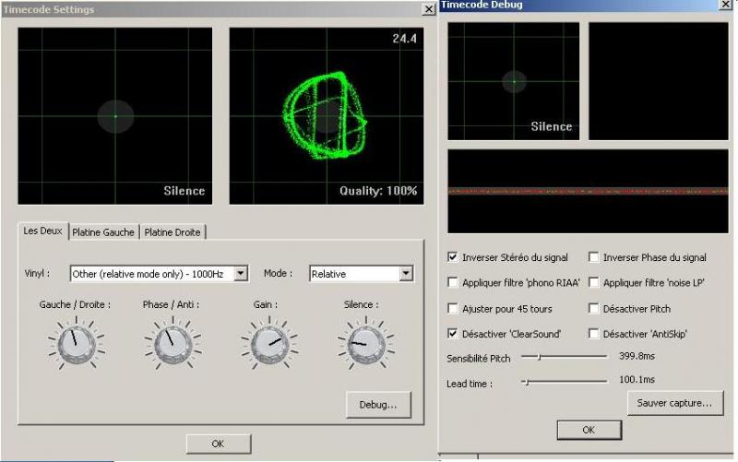Close the Timecode Settings window
The image size is (738, 462).
coord(428,9)
